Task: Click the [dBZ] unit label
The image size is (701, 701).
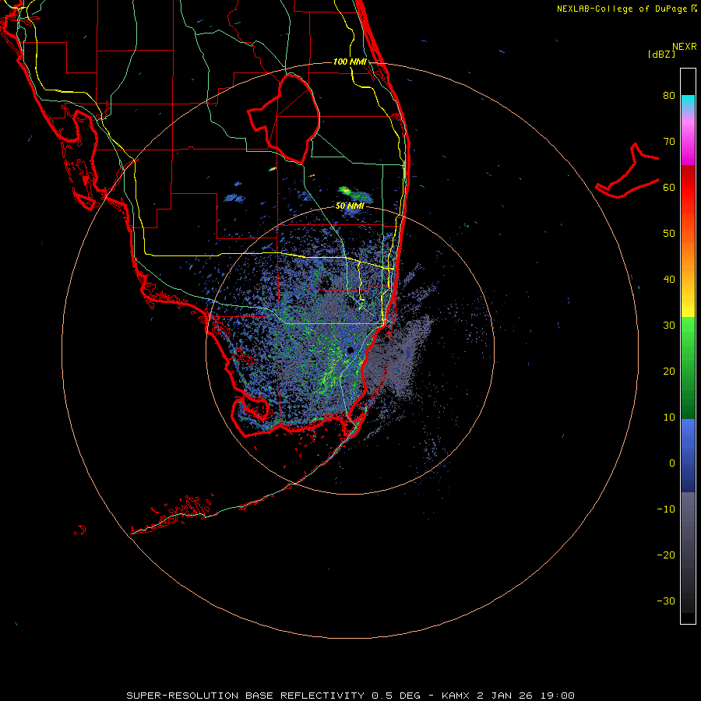Action: pos(661,55)
